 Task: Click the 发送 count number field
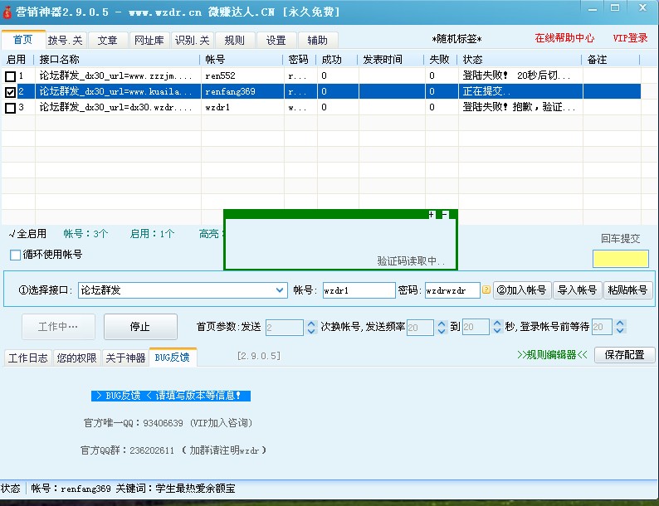click(285, 328)
